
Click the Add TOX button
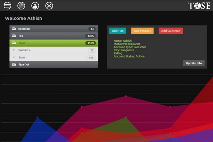click(117, 31)
